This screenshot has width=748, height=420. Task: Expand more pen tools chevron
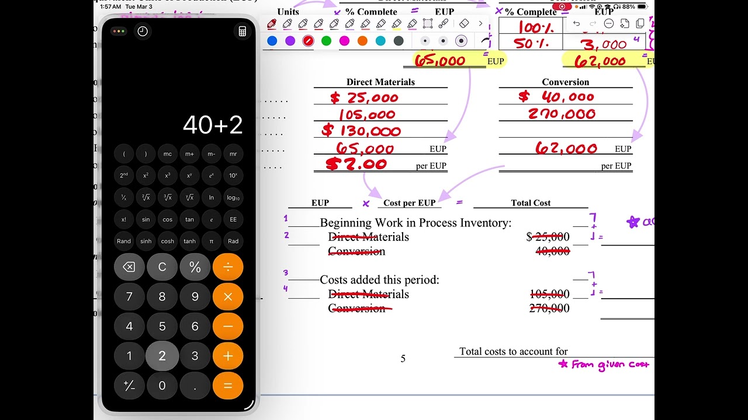(x=480, y=24)
